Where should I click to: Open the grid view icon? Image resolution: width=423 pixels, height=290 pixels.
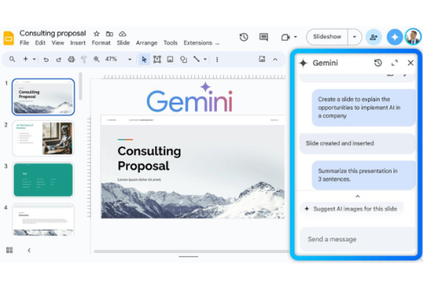(x=9, y=250)
